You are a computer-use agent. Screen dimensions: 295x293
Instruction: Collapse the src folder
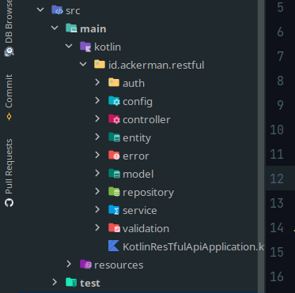coord(40,10)
